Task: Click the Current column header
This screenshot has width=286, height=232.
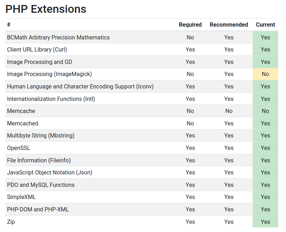Action: tap(265, 25)
